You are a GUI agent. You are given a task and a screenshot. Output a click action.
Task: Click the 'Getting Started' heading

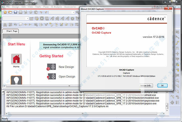pyautogui.click(x=51, y=56)
